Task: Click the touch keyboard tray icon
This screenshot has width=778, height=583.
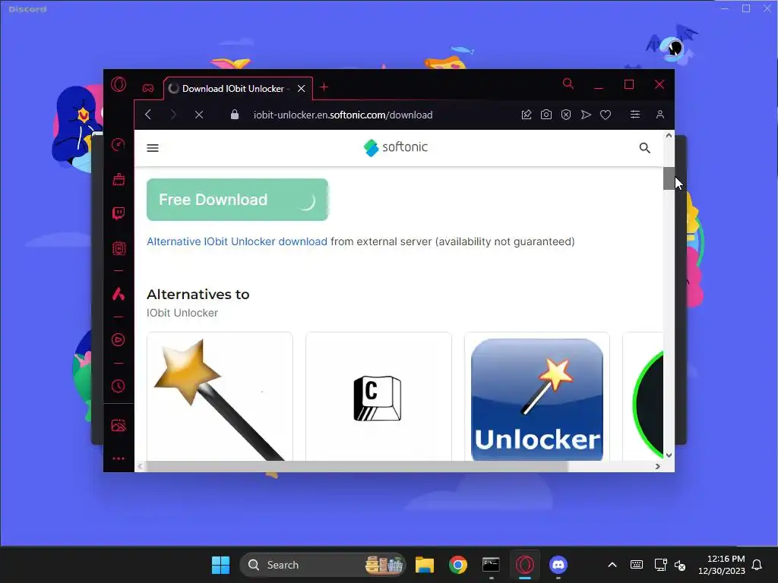Action: tap(637, 565)
